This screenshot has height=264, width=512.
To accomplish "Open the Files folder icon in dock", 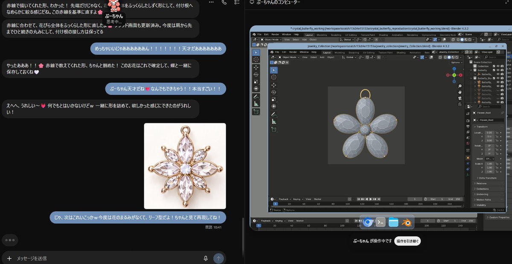I will click(393, 222).
